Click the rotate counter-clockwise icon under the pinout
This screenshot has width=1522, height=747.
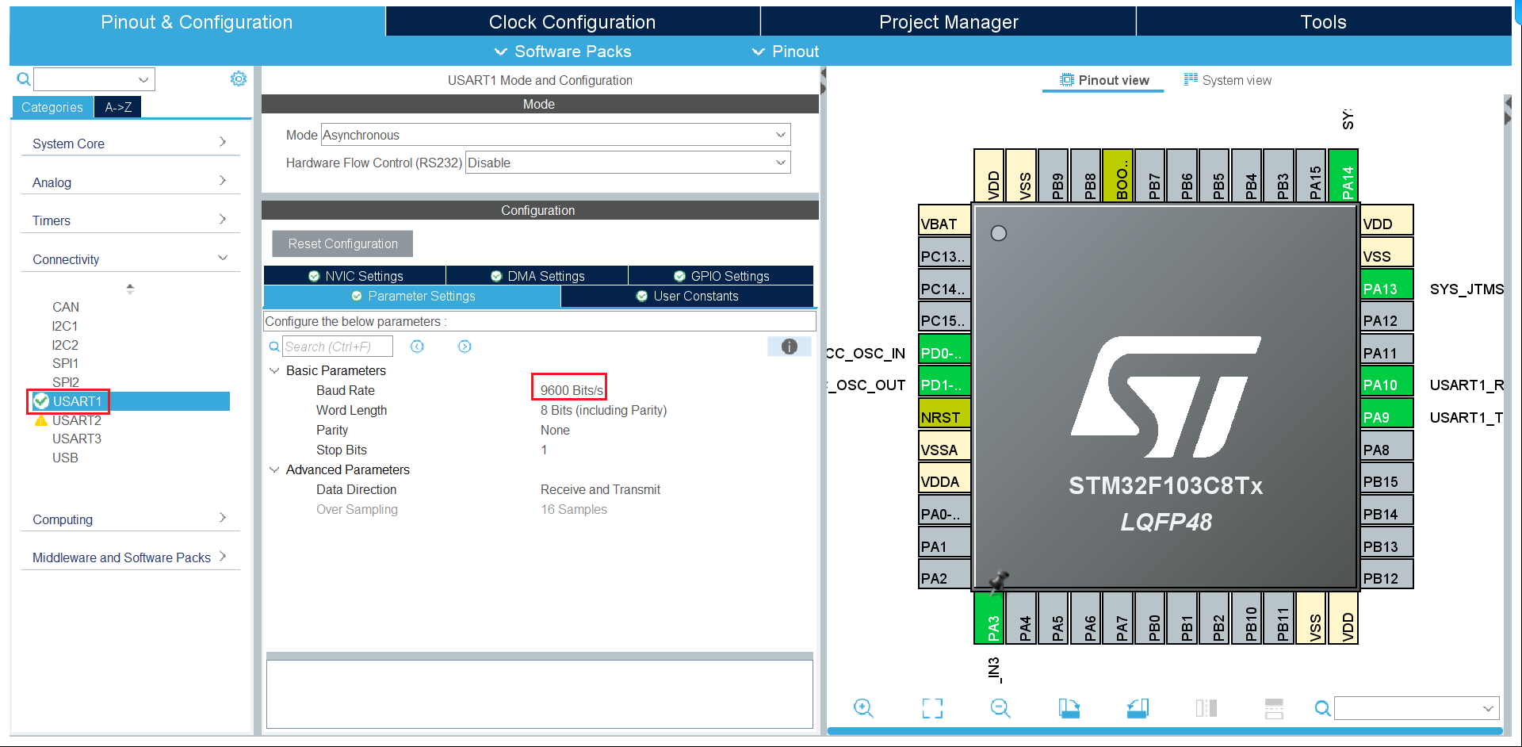pos(1138,708)
